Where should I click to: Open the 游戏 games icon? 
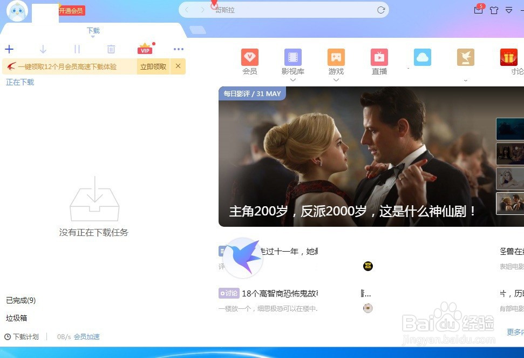click(x=336, y=57)
